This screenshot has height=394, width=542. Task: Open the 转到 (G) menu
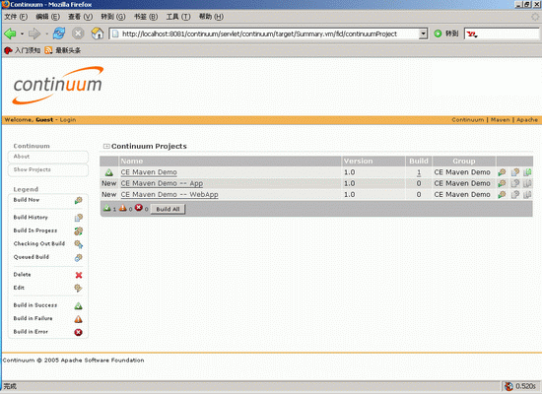pyautogui.click(x=113, y=17)
